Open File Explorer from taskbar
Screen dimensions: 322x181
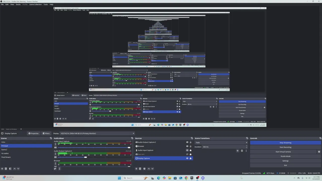pos(170,178)
